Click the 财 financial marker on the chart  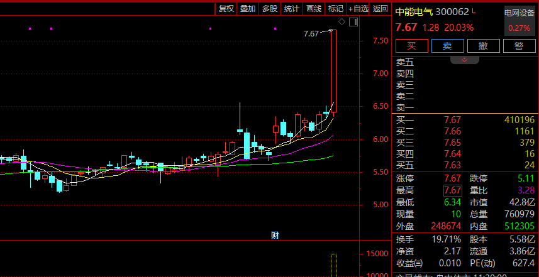275,236
